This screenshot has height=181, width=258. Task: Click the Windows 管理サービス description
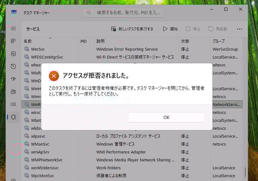[115, 144]
